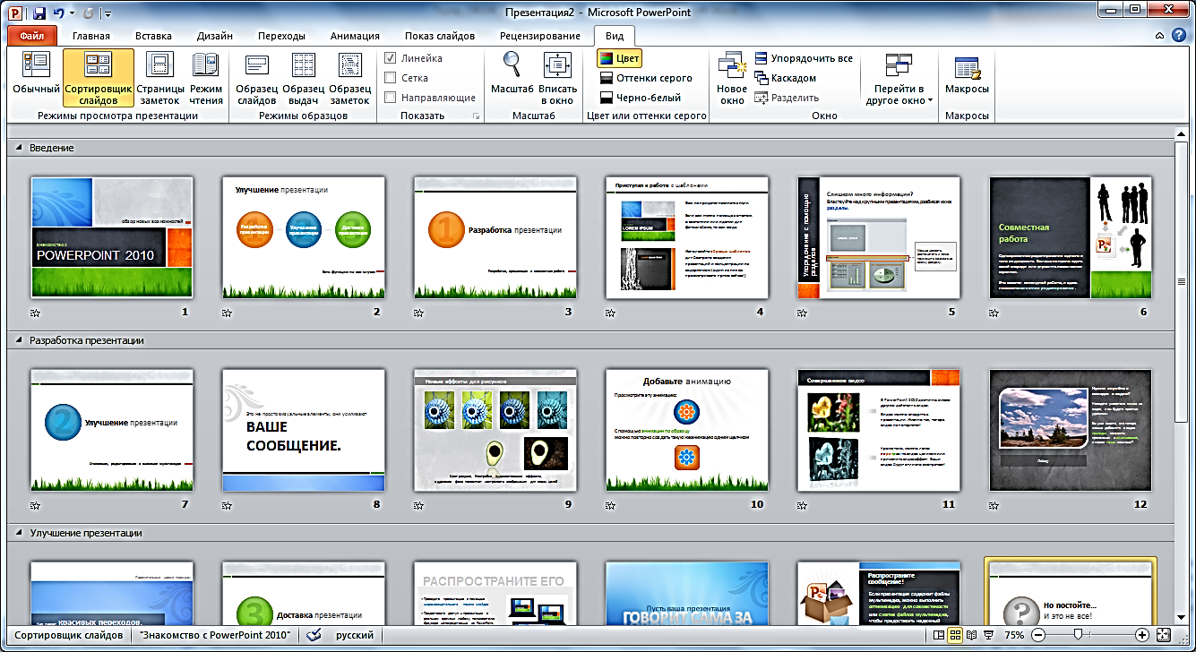
Task: Undo the last action in quick access toolbar
Action: [58, 13]
